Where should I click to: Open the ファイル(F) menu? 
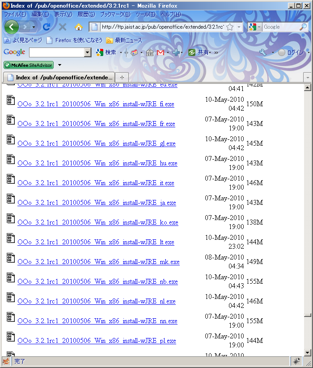pos(15,14)
